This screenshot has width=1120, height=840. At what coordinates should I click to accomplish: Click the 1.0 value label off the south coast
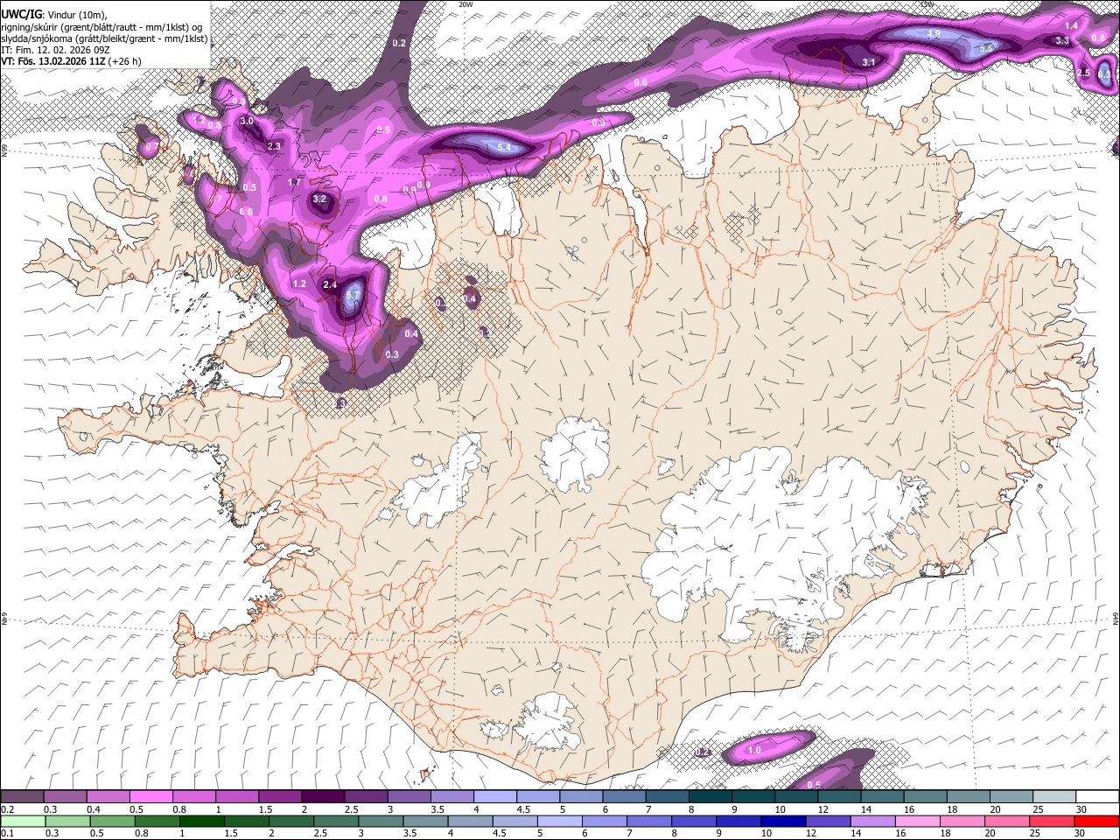[x=754, y=750]
